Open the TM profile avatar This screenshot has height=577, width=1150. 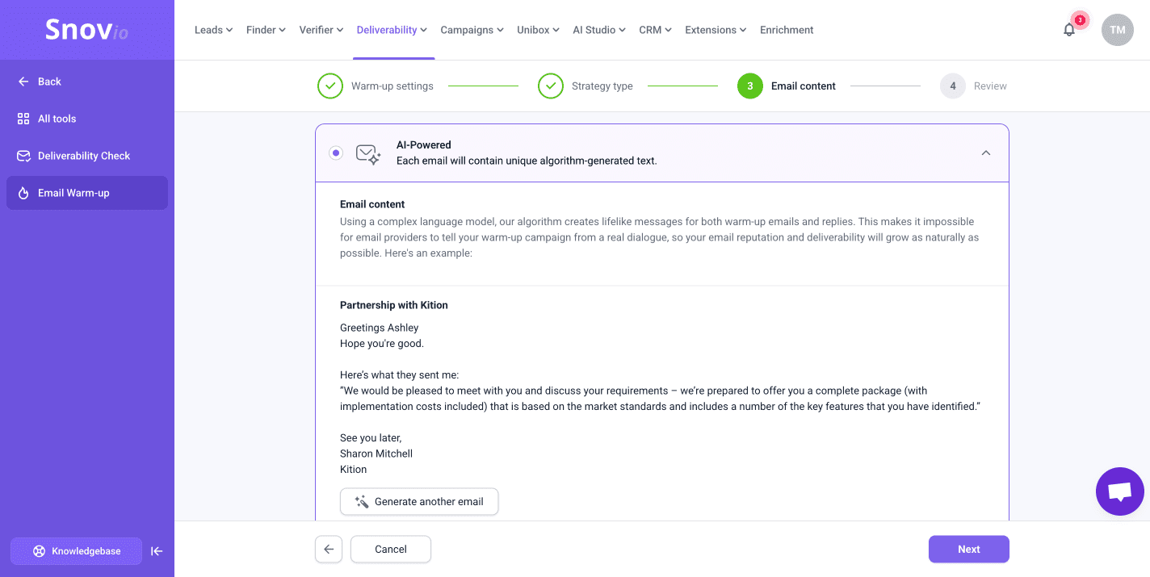(x=1118, y=30)
